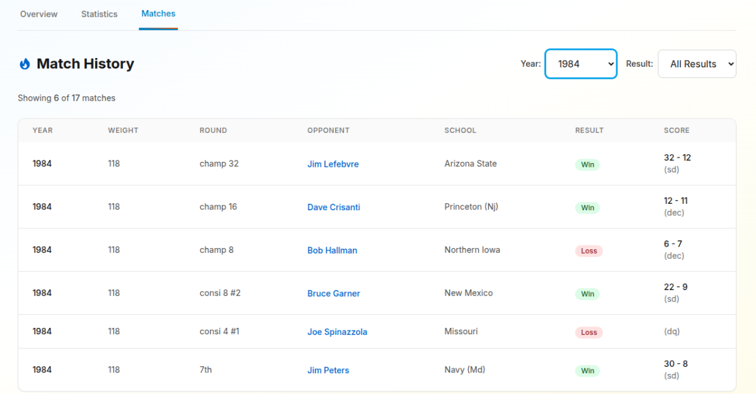The height and width of the screenshot is (394, 756).
Task: Click the 'Showing 6 of 17 matches' text
Action: tap(67, 98)
